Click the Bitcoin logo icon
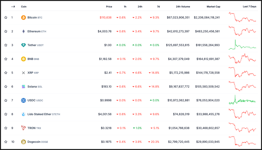 24,18
